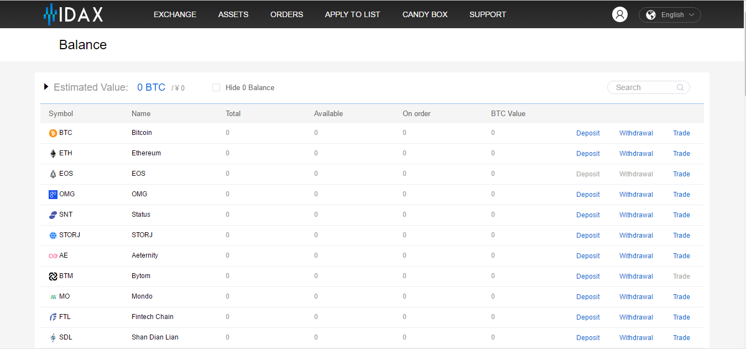Screen dimensions: 746x350
Task: Enable the Hide 0 Balance checkbox
Action: pyautogui.click(x=216, y=87)
